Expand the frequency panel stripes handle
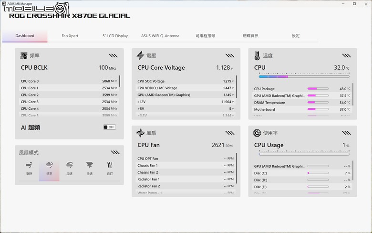372x233 pixels. 113,55
